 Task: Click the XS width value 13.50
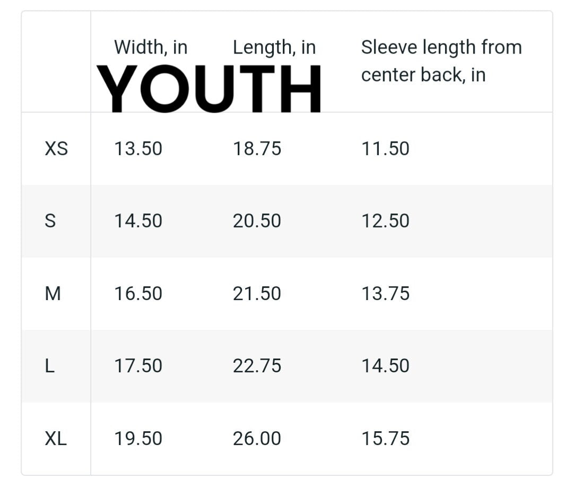pyautogui.click(x=138, y=149)
